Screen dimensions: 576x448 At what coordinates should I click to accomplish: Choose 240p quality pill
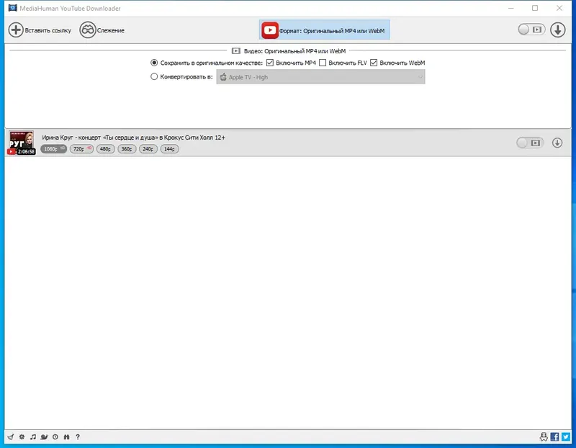coord(148,149)
